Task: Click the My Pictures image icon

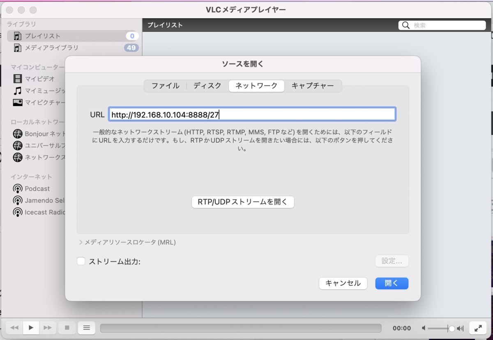Action: [17, 102]
